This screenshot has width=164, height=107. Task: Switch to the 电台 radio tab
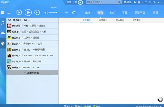click(x=100, y=13)
